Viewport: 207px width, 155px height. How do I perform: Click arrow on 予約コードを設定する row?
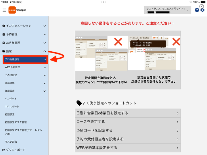[178, 131]
